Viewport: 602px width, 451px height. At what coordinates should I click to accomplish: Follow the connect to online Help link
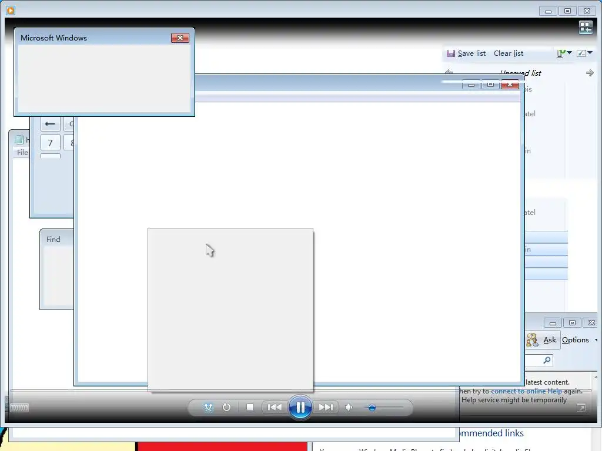point(526,391)
